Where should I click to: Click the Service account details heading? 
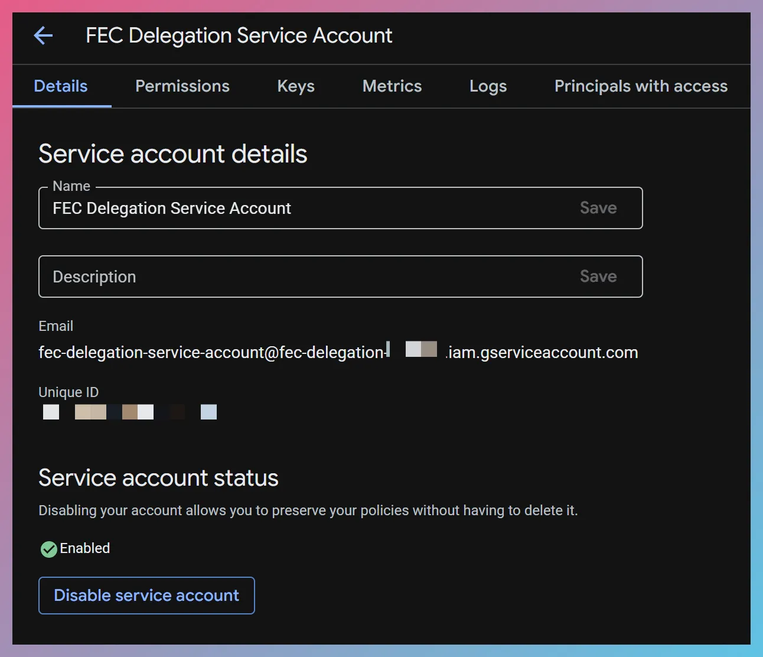point(172,154)
